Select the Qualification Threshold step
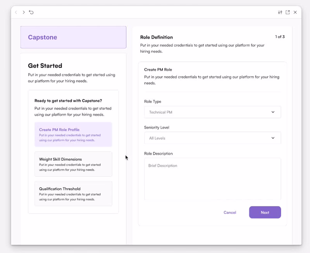310x253 pixels. click(x=73, y=194)
